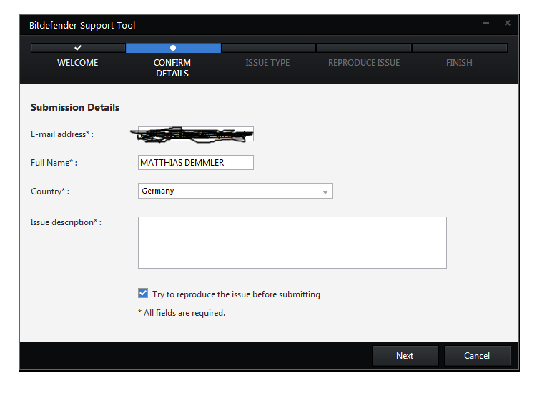557x413 pixels.
Task: Click the Full Name input field
Action: [x=196, y=163]
